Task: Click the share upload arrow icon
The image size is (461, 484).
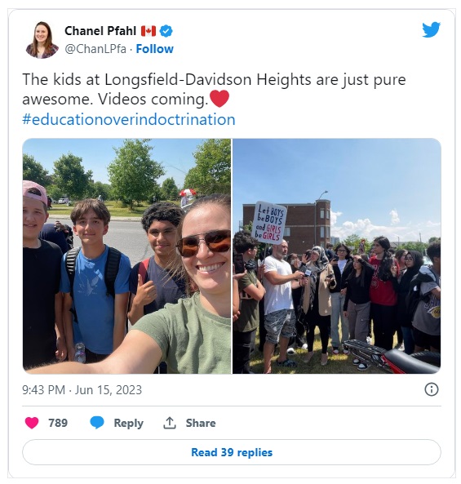Action: coord(170,423)
